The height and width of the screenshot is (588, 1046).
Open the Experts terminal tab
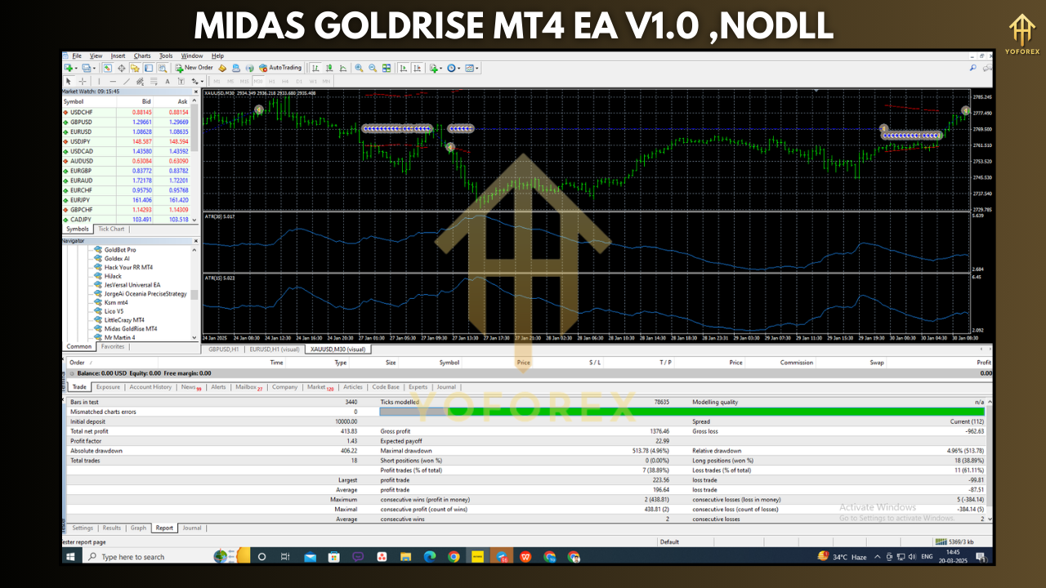pos(418,387)
